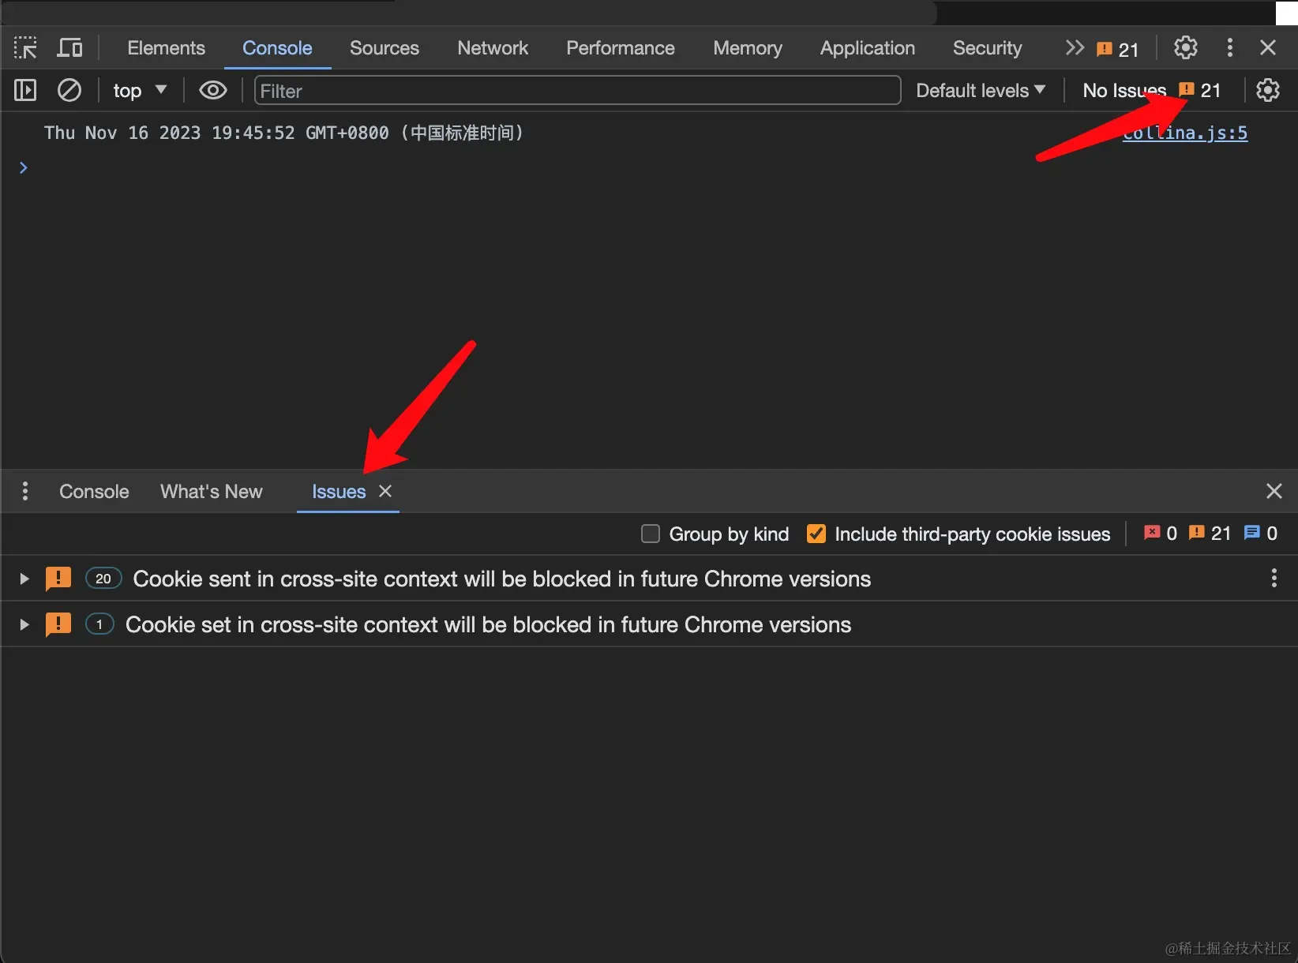
Task: Disable Include third-party cookie issues
Action: point(816,534)
